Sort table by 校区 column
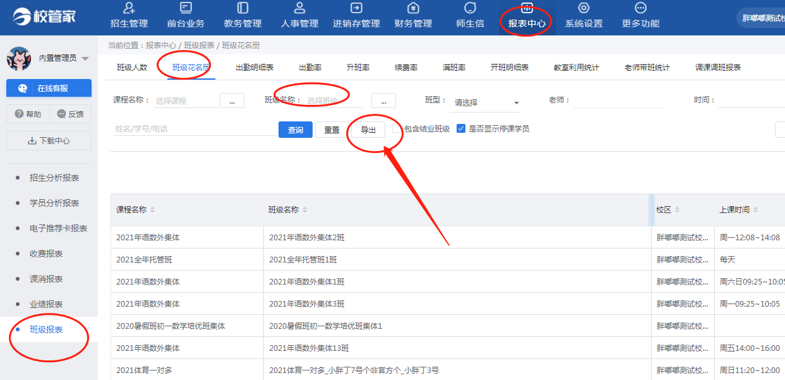 coord(677,210)
